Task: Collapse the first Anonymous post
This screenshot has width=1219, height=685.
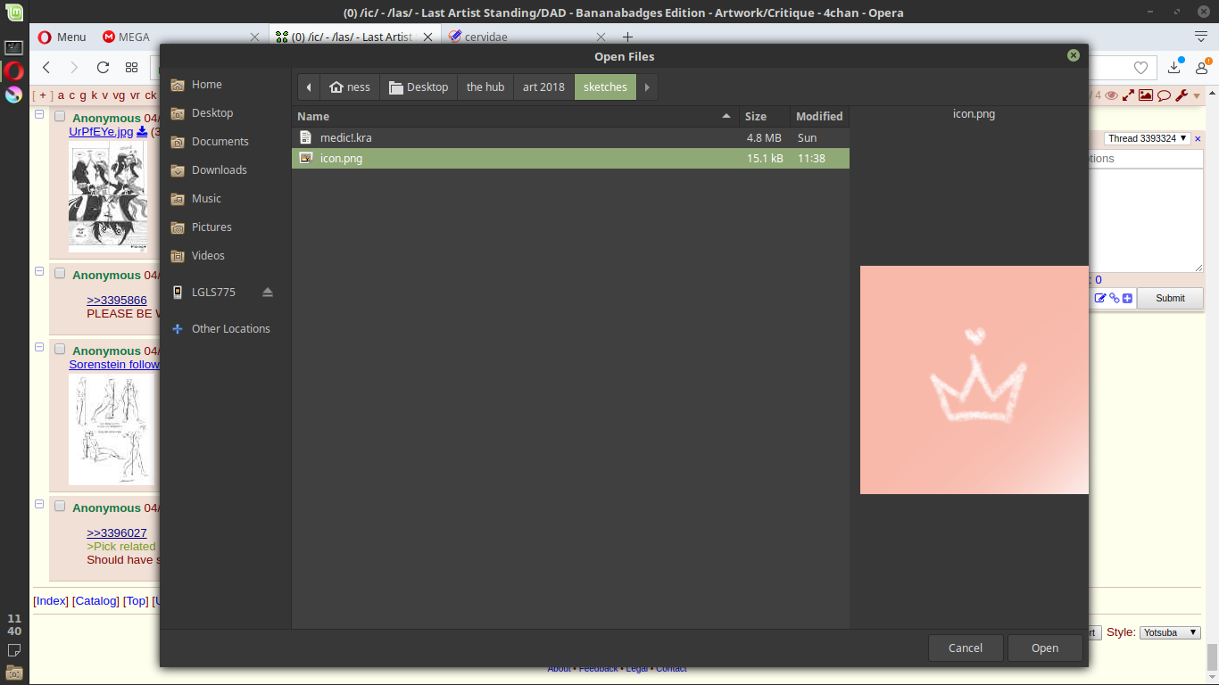Action: point(39,115)
